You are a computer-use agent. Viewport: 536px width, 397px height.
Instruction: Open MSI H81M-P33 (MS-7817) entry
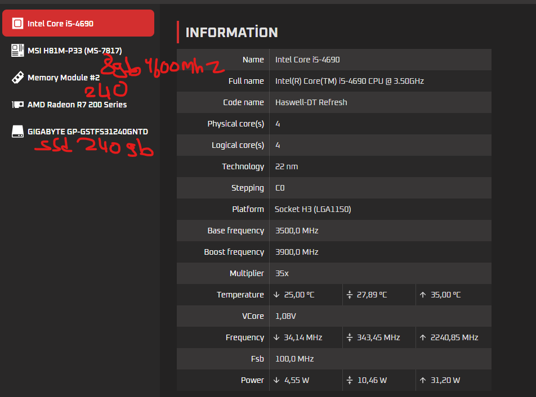(74, 51)
